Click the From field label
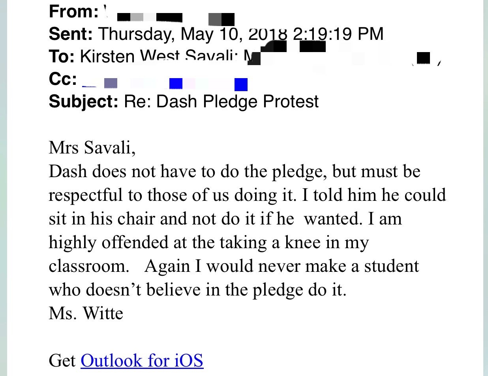This screenshot has height=376, width=488. 73,11
